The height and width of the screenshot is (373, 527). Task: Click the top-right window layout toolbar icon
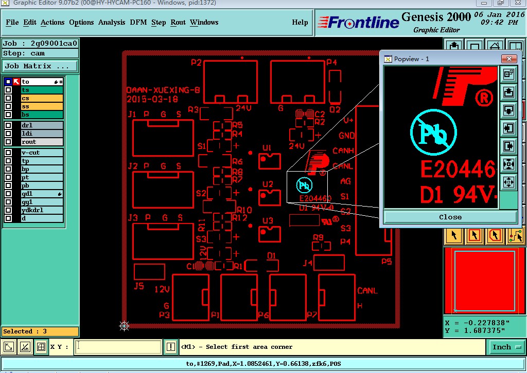click(x=516, y=45)
